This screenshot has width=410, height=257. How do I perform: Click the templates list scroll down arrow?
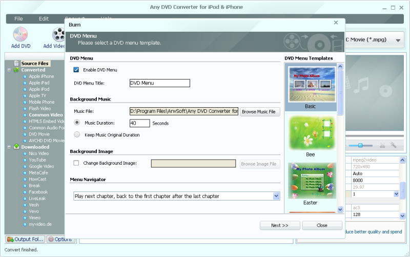point(340,209)
